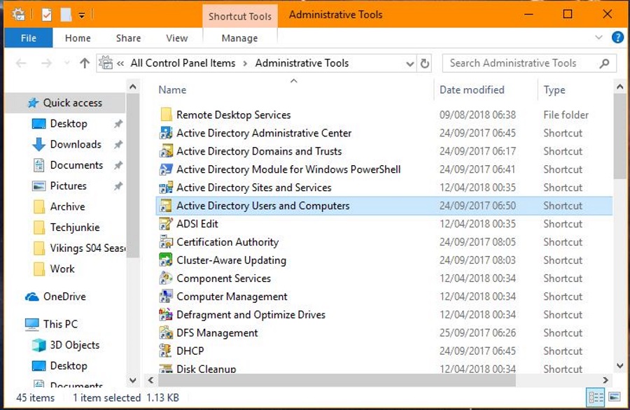This screenshot has height=410, width=630.
Task: Click the ADSI Edit shortcut icon
Action: 166,224
